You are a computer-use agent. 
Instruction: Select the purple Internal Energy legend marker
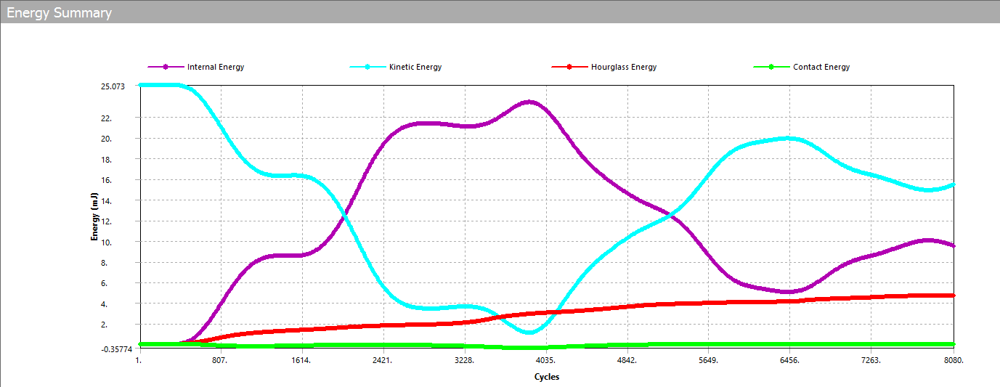pyautogui.click(x=166, y=67)
